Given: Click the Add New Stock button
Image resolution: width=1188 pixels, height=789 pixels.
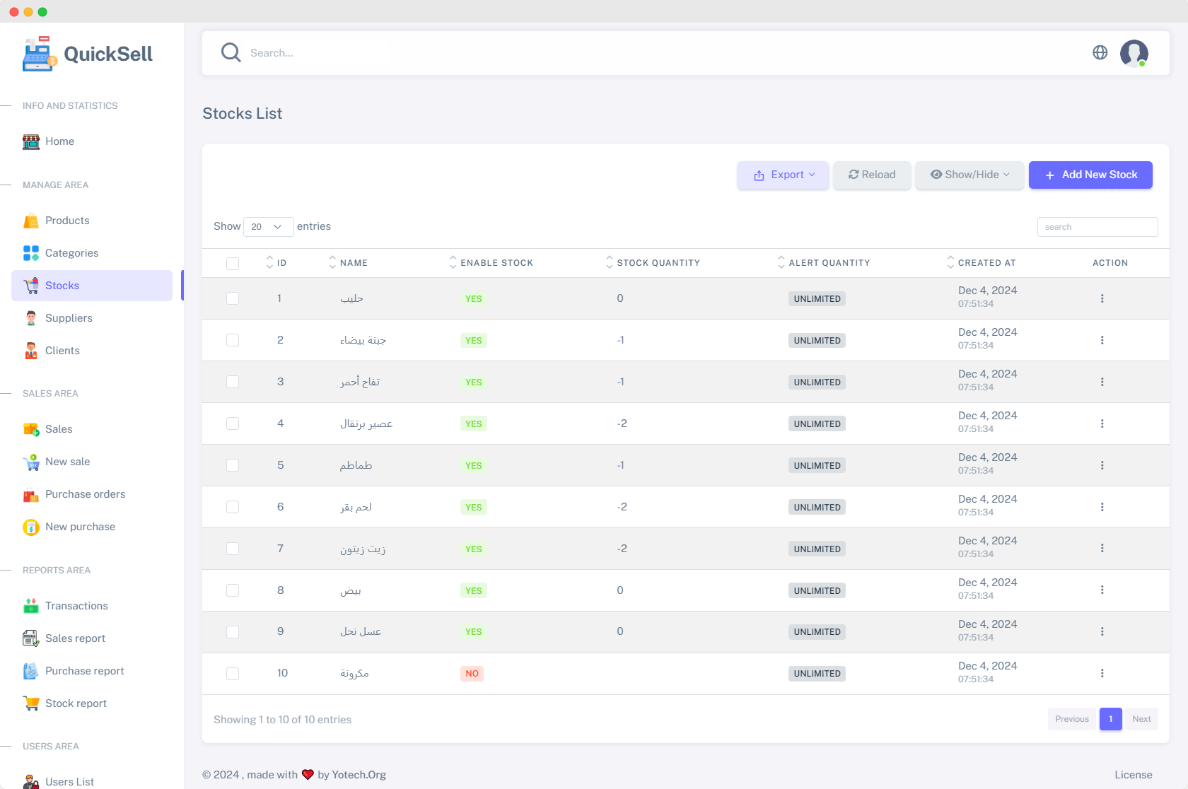Looking at the screenshot, I should [x=1090, y=175].
